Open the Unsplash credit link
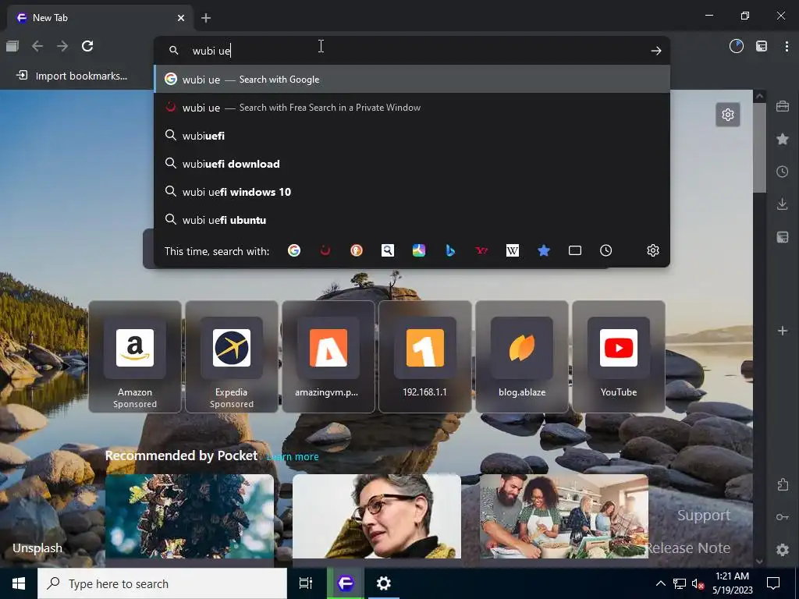799x599 pixels. click(x=37, y=548)
